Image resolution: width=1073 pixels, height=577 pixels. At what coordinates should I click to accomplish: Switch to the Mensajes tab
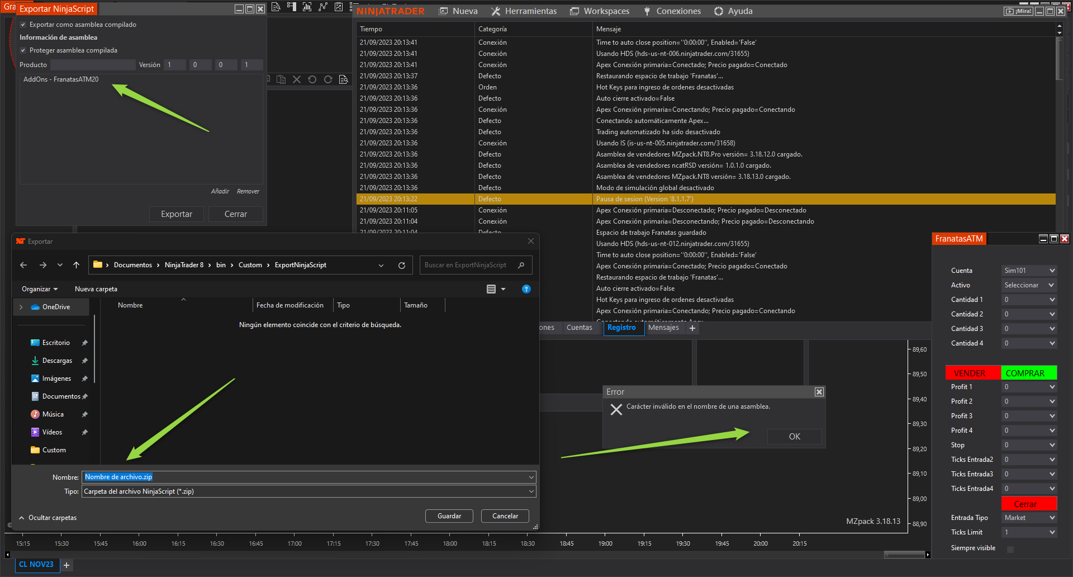pyautogui.click(x=663, y=328)
